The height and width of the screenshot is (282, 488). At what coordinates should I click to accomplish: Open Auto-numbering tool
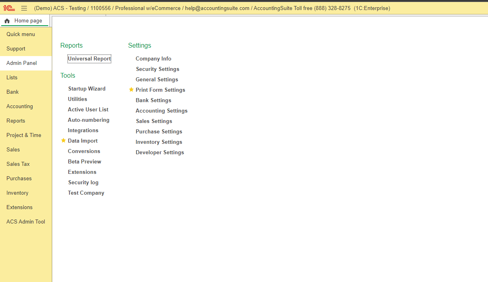click(x=88, y=120)
